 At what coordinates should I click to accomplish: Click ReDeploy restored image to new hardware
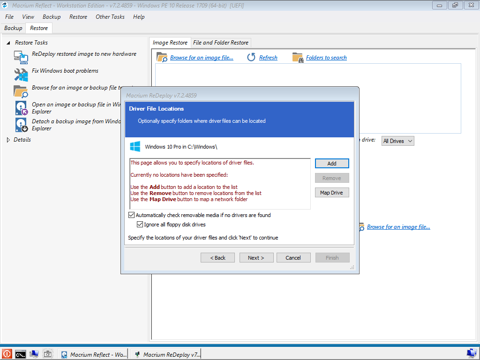tap(84, 54)
